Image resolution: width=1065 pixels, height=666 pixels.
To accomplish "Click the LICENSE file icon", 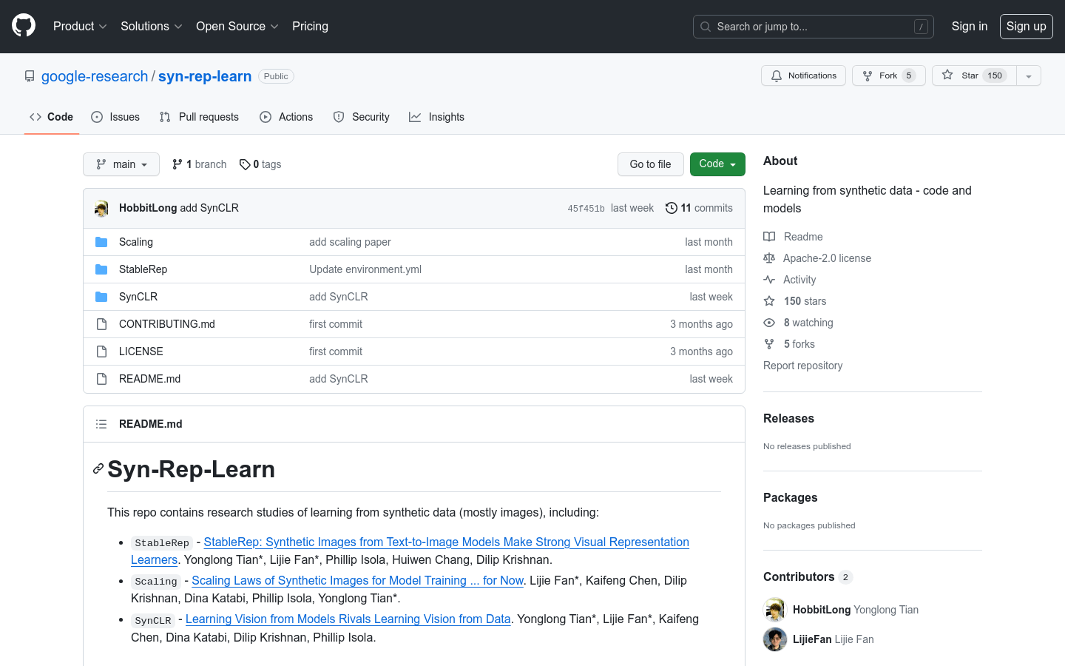I will [x=101, y=351].
